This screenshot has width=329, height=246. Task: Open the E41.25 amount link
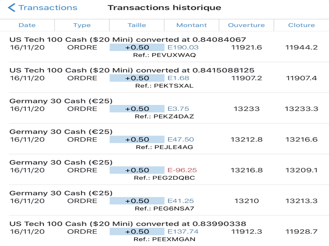click(x=181, y=201)
